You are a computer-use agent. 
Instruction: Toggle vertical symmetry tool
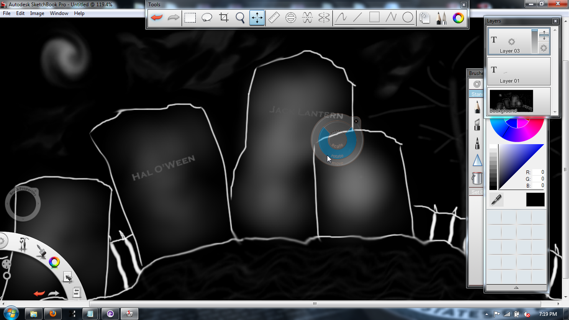coord(324,18)
